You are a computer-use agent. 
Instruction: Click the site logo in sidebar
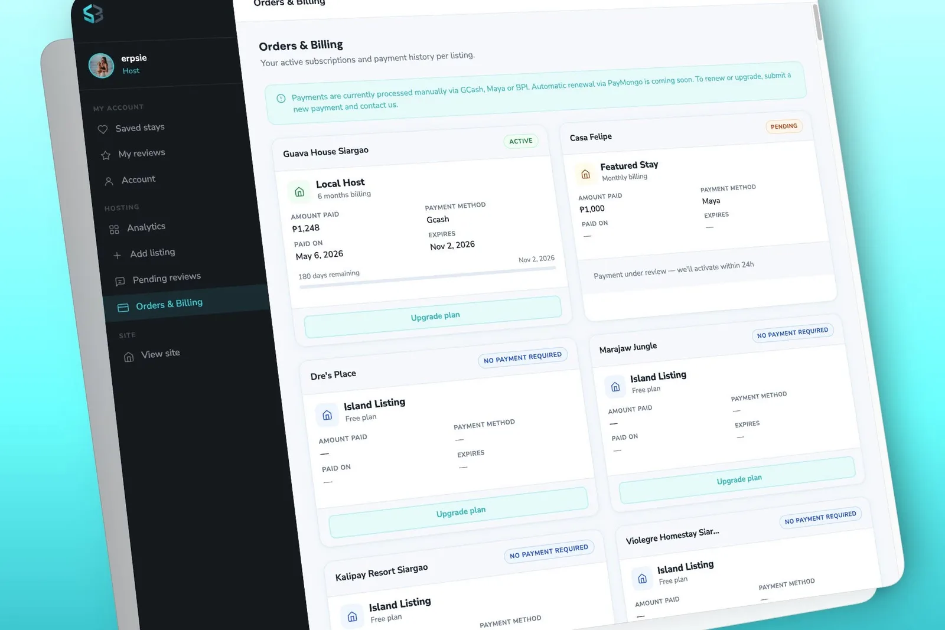pos(93,13)
